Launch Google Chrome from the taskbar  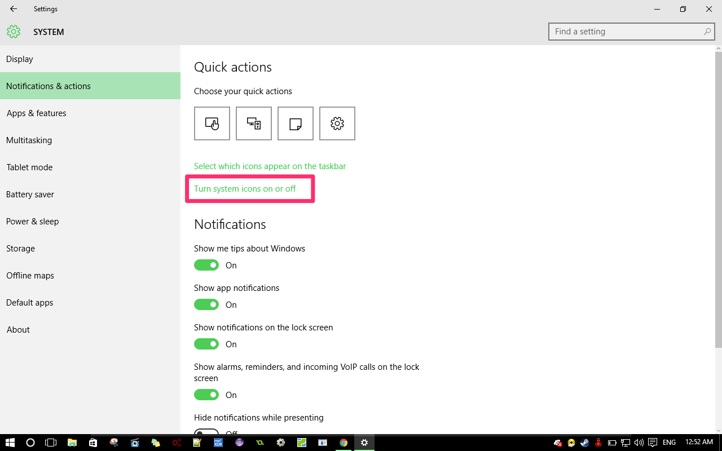(344, 443)
